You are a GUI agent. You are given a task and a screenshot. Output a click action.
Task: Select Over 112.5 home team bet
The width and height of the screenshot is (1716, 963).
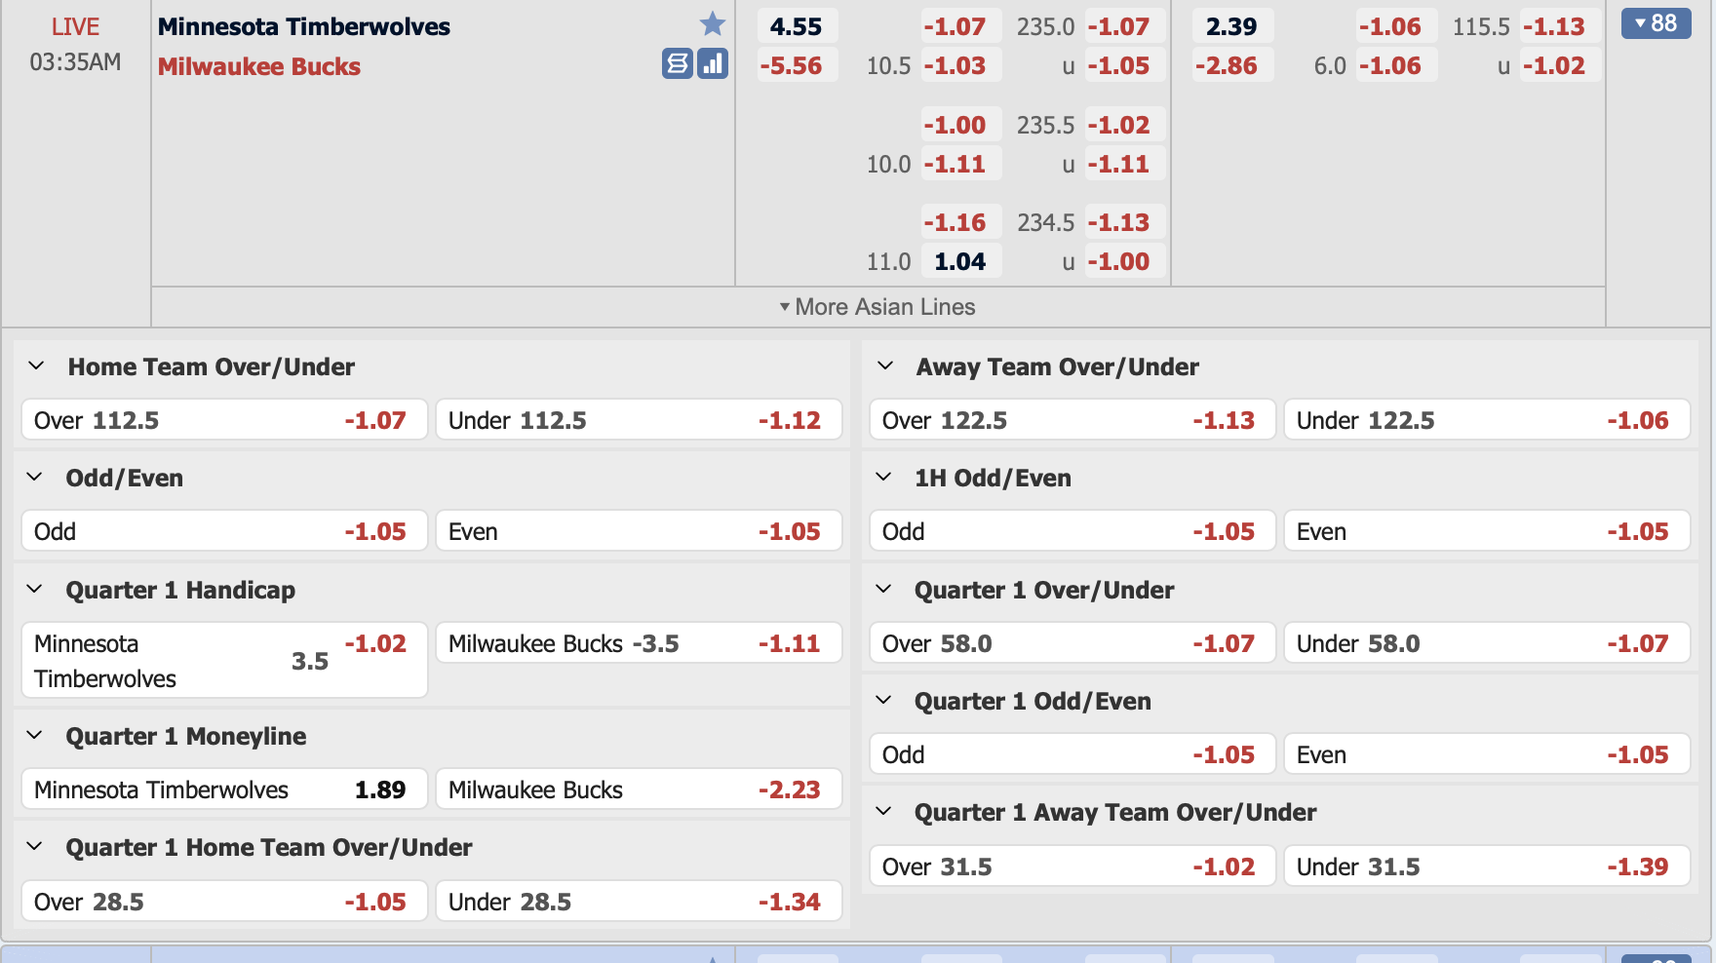(x=224, y=420)
